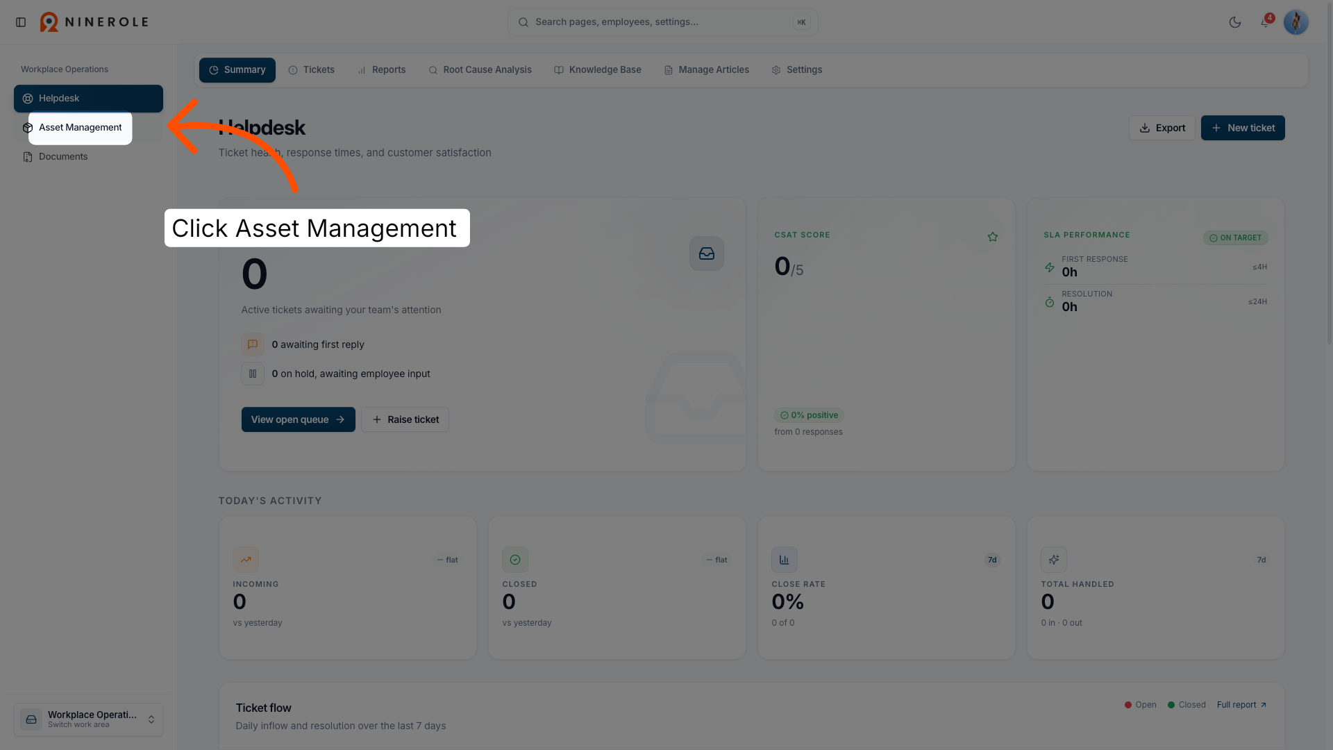The image size is (1333, 750).
Task: Click the 0% positive badge
Action: [x=809, y=415]
